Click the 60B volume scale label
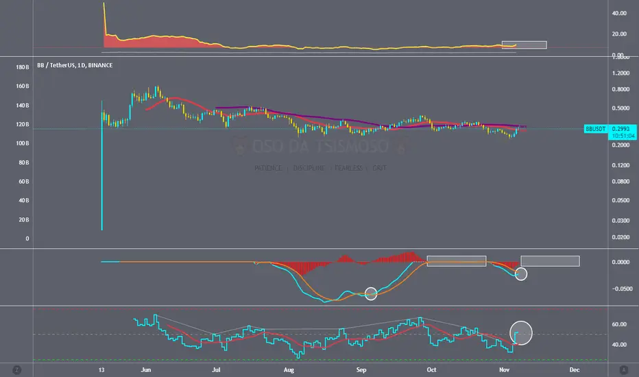This screenshot has width=639, height=377. coord(23,182)
